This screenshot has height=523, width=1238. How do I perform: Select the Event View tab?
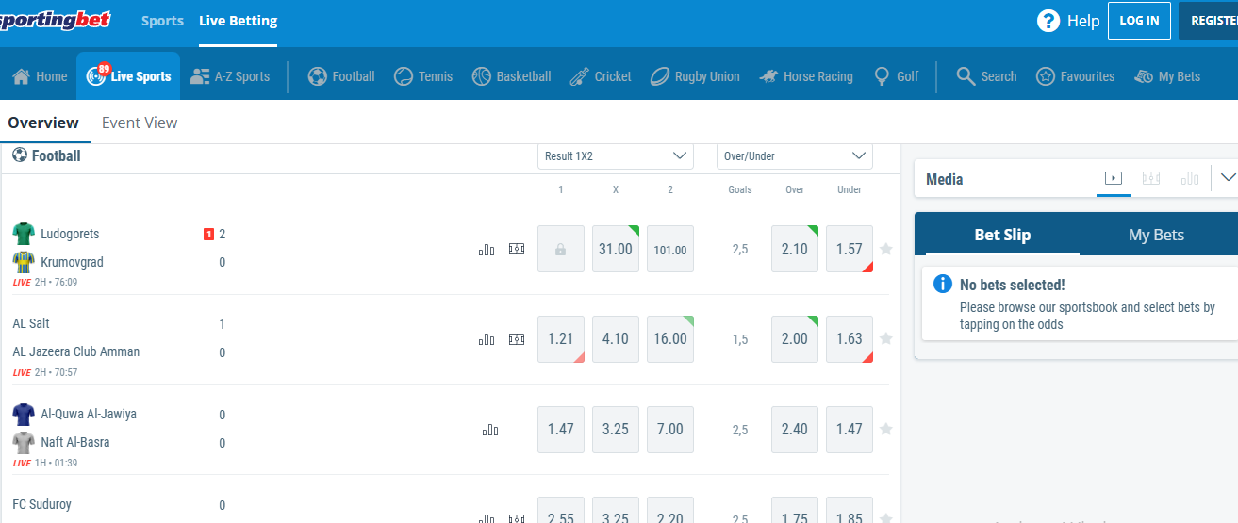pos(140,123)
